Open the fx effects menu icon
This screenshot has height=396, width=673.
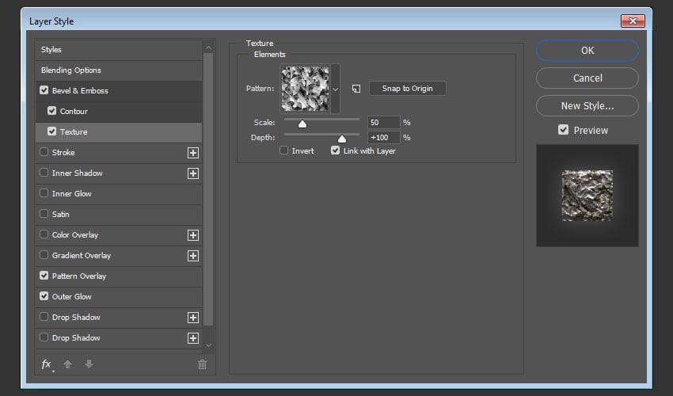click(x=47, y=364)
